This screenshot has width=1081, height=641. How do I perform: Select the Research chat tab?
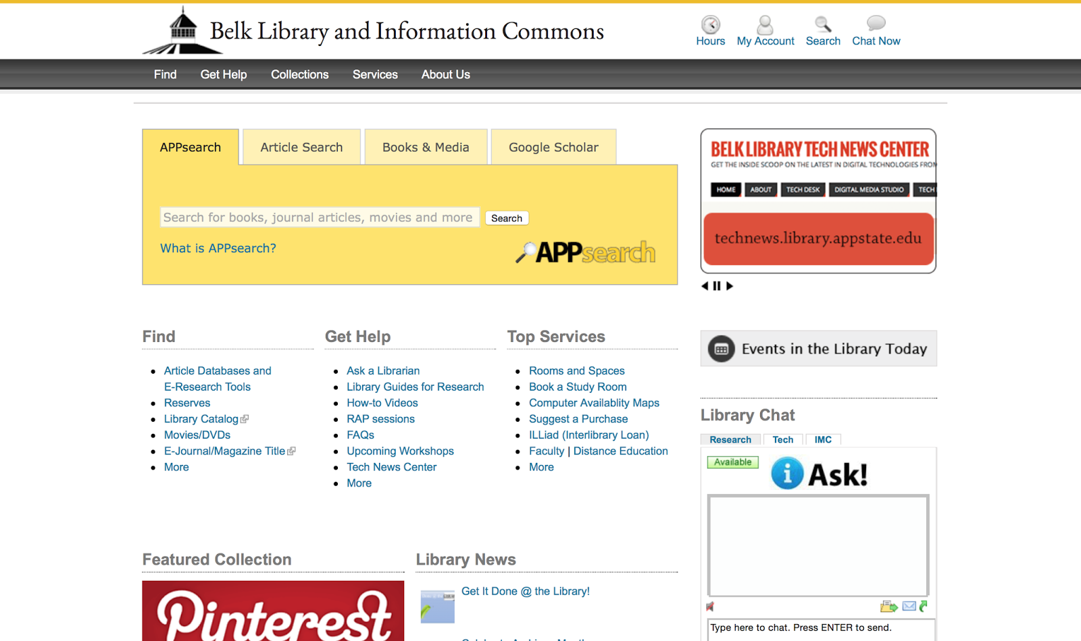point(730,439)
